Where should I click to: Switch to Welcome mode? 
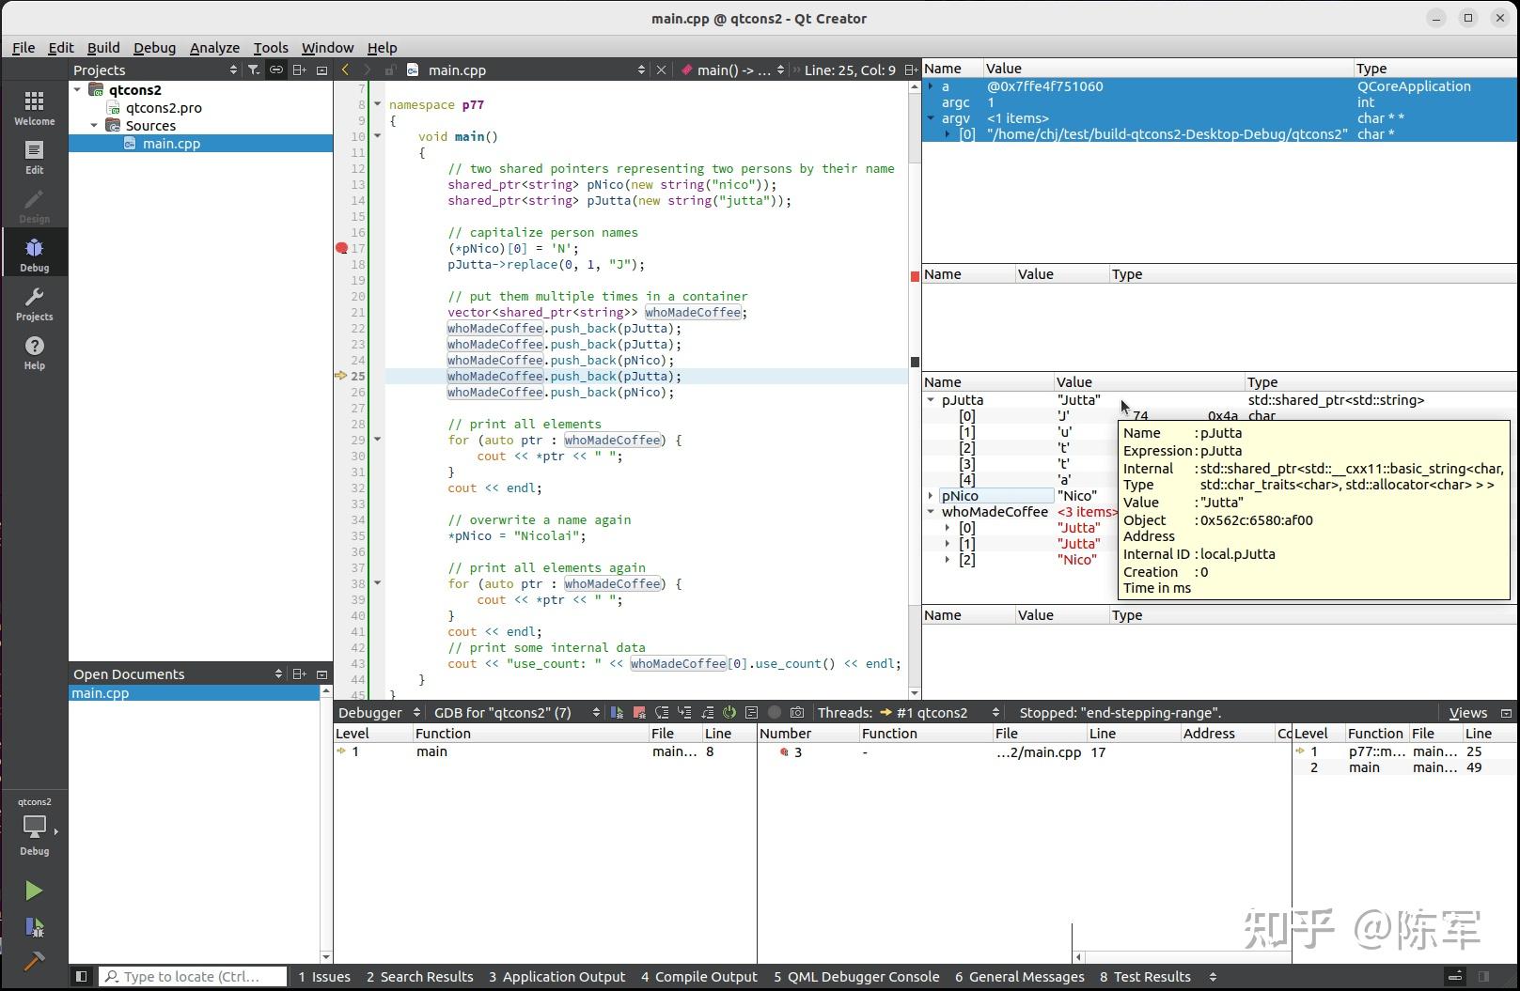34,107
